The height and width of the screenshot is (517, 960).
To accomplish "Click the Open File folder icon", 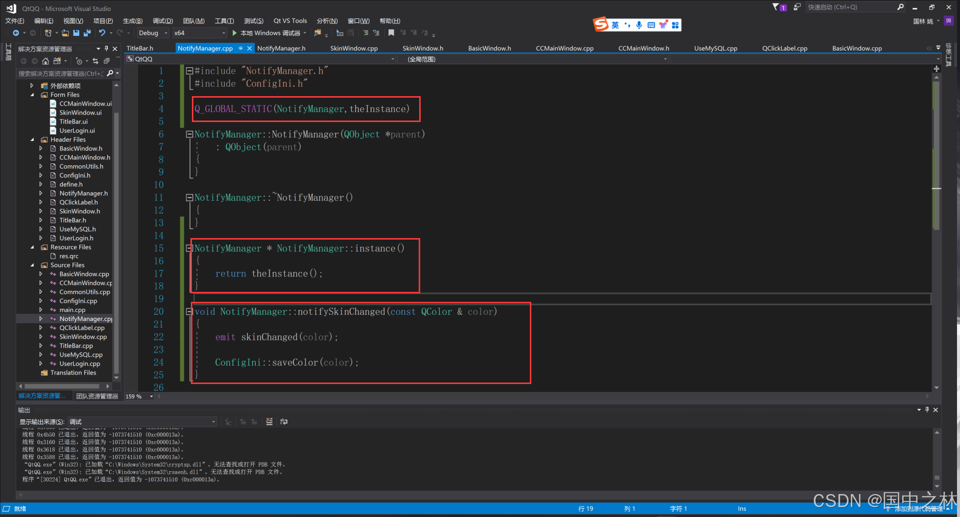I will [65, 33].
